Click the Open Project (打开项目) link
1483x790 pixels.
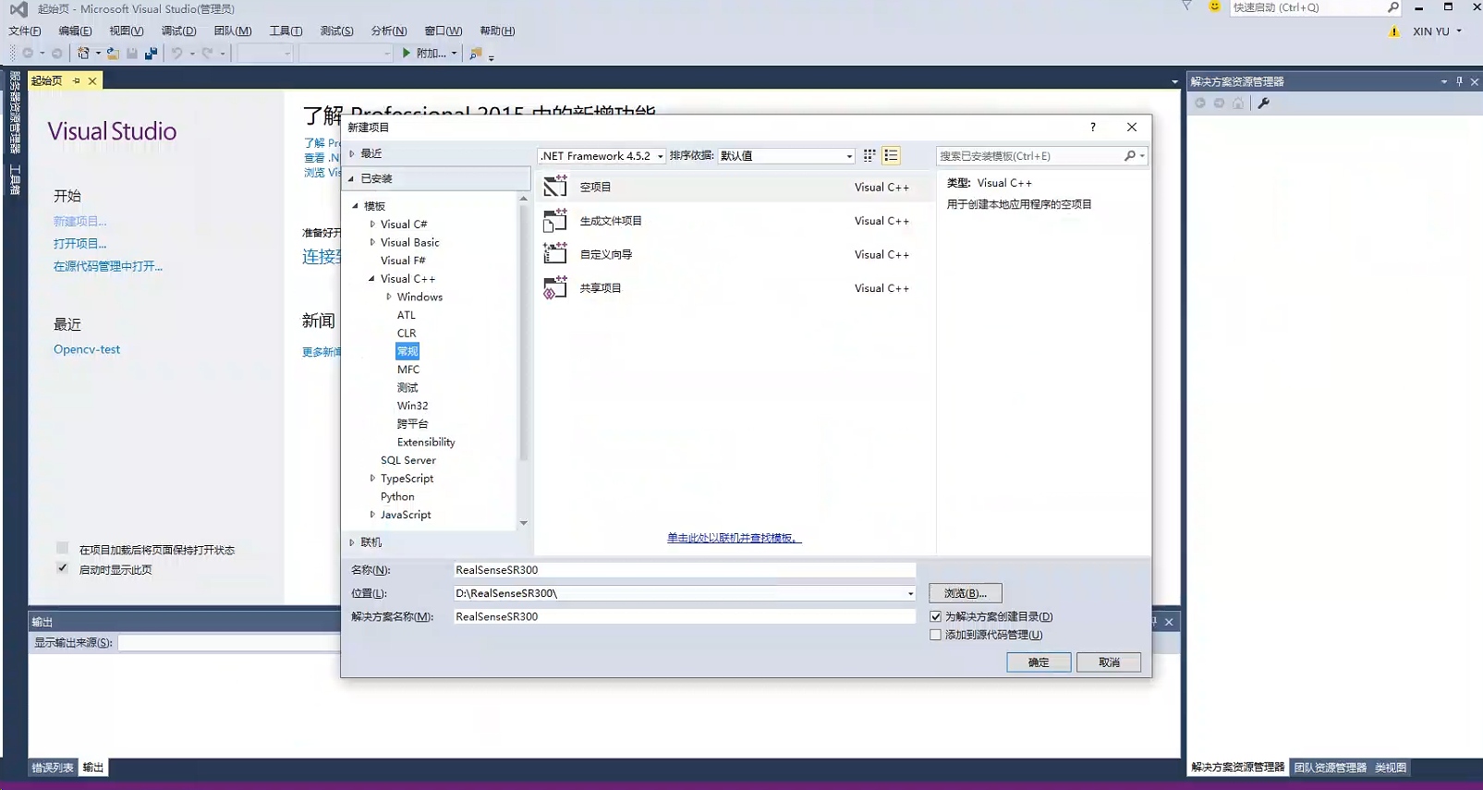(79, 244)
